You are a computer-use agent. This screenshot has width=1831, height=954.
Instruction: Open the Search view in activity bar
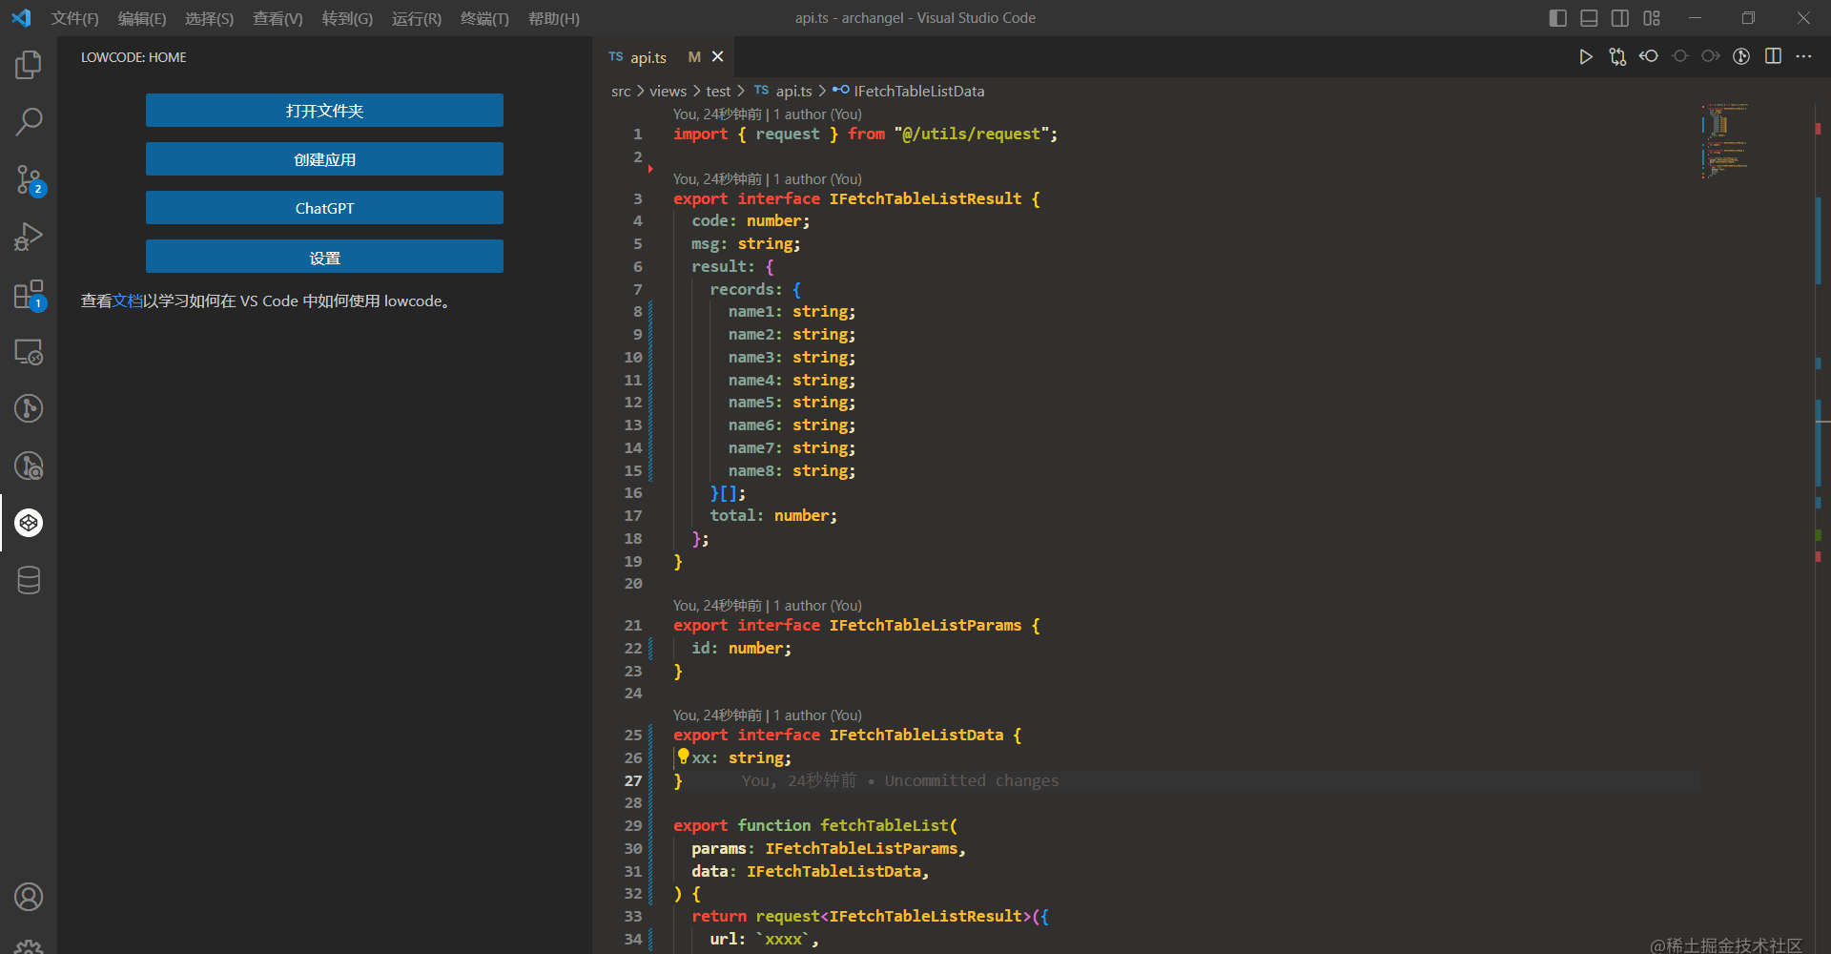[x=29, y=122]
